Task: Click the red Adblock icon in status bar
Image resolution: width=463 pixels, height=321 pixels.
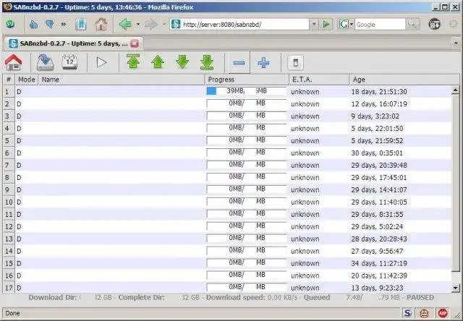Action: [x=442, y=313]
